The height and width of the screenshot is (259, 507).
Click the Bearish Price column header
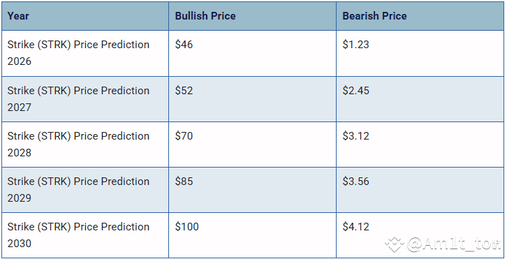coord(420,16)
